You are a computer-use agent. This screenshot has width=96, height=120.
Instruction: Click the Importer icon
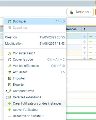(10, 78)
